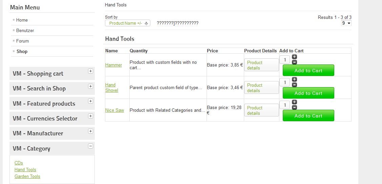Decrease quantity for Nice Saw

(294, 107)
